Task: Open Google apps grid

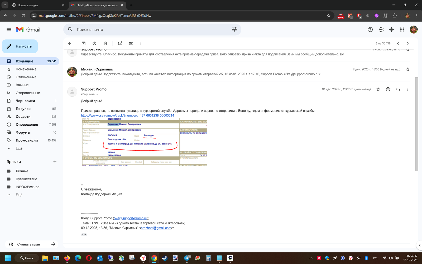Action: [x=402, y=30]
